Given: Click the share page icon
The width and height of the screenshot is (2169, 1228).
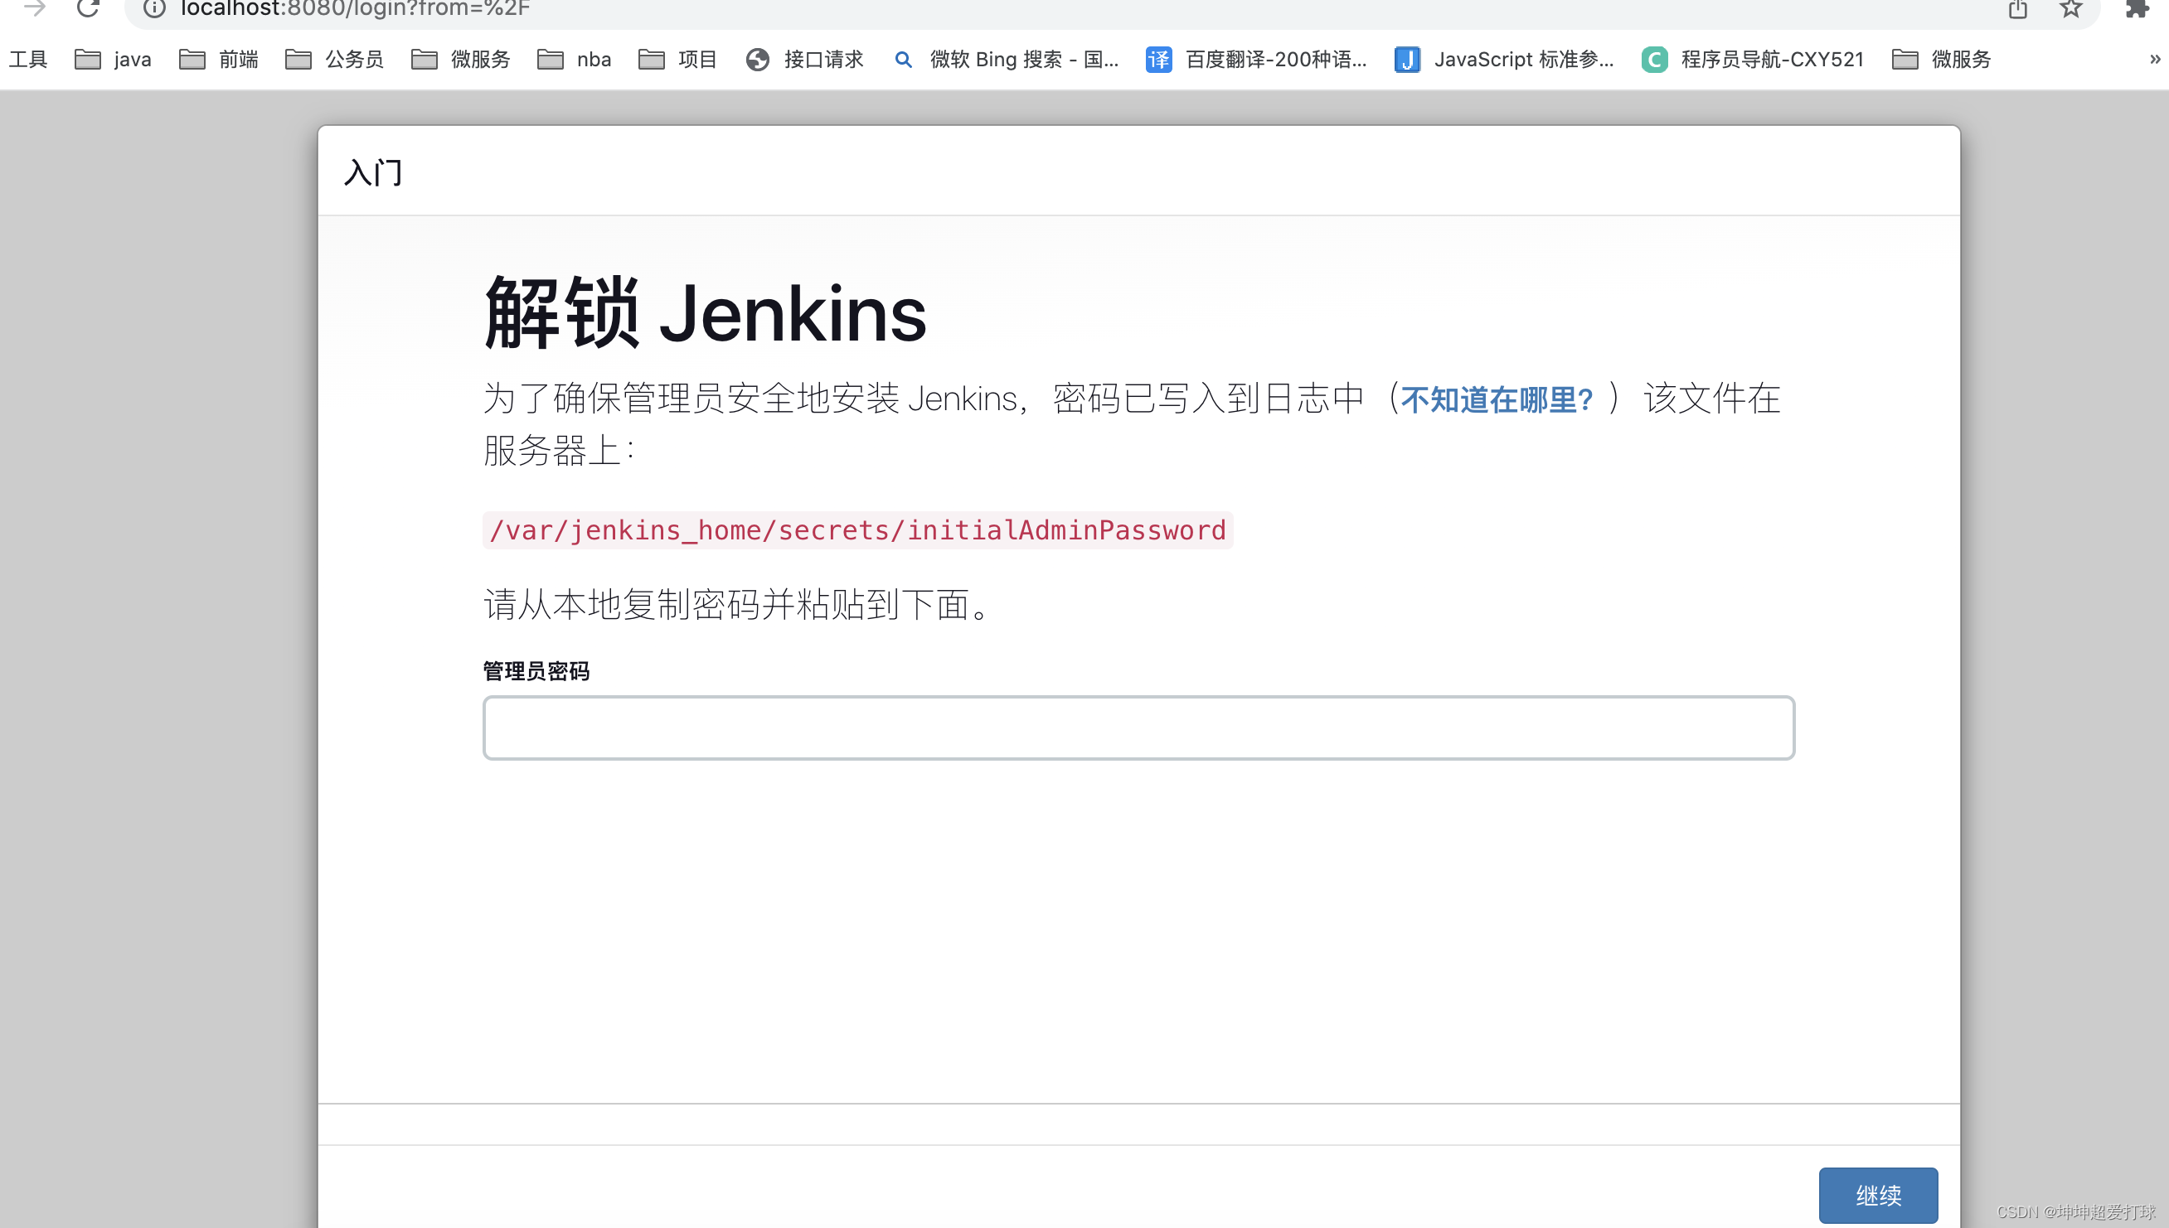Looking at the screenshot, I should 2017,9.
